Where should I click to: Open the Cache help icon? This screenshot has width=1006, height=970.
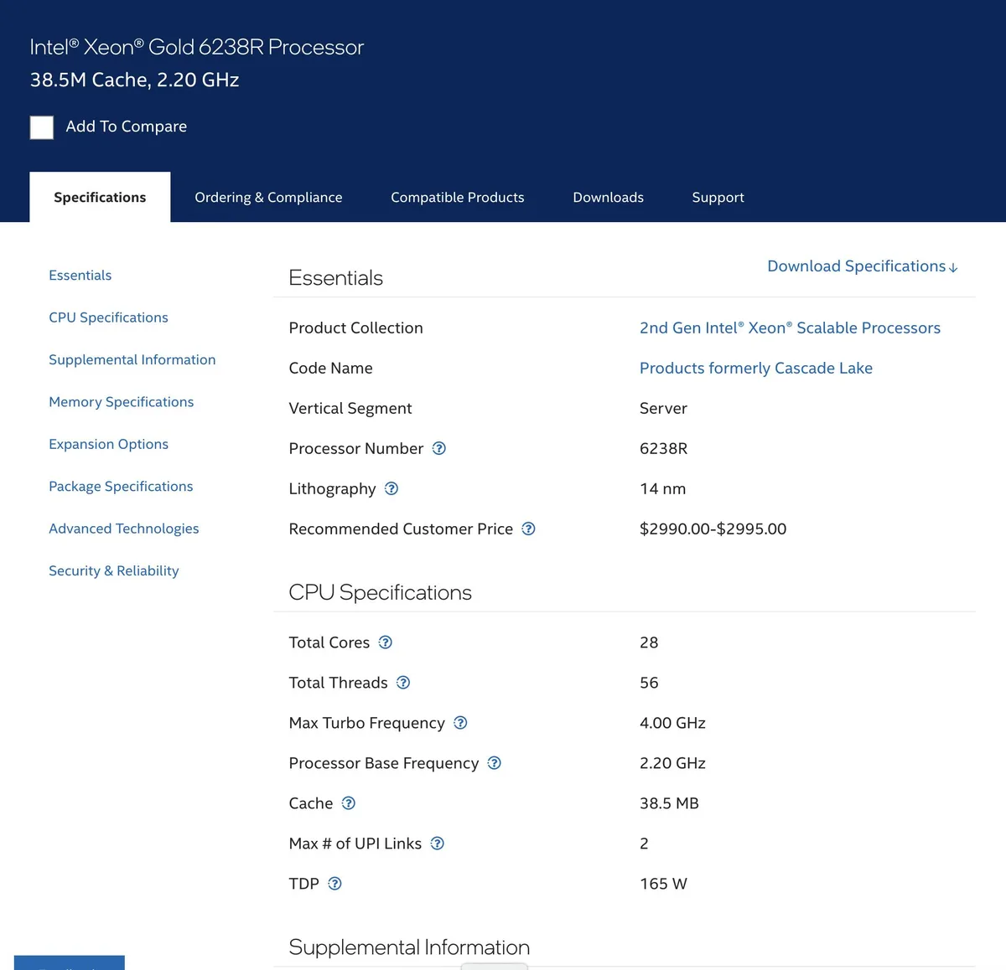click(x=349, y=803)
